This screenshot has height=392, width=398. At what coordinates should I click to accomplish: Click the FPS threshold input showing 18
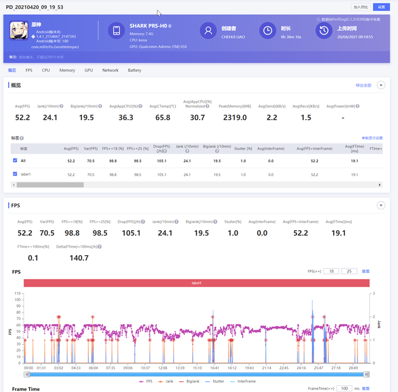[331, 271]
